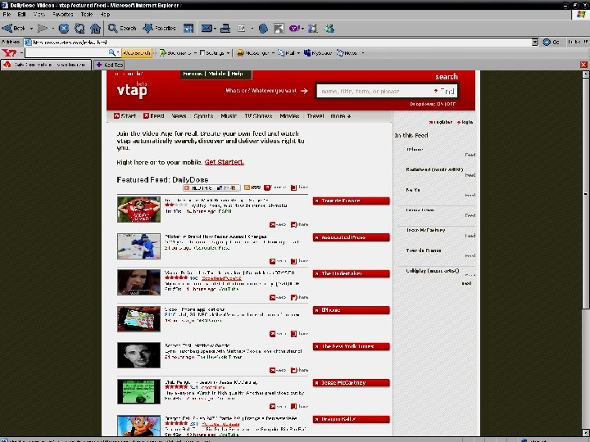
Task: Click the History panel toolbar icon
Action: [x=188, y=28]
